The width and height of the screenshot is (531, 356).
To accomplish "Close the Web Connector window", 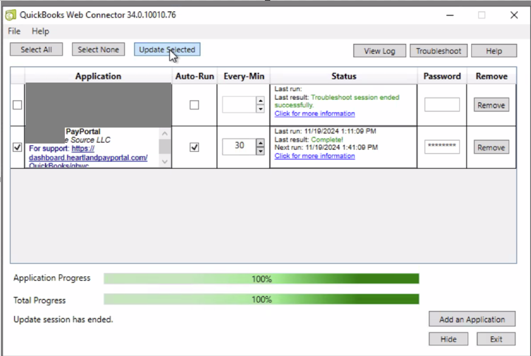I will tap(514, 15).
